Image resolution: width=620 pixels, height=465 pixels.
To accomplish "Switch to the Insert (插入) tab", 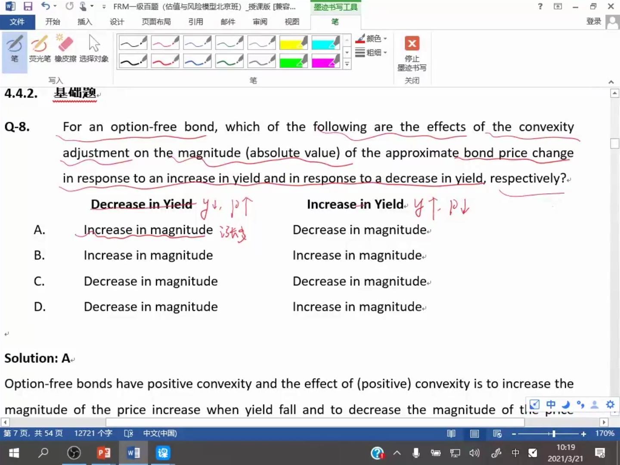I will pos(84,22).
